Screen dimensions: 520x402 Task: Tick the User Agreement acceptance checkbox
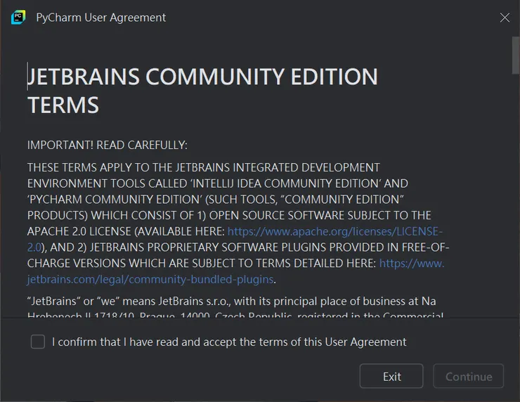pos(38,342)
